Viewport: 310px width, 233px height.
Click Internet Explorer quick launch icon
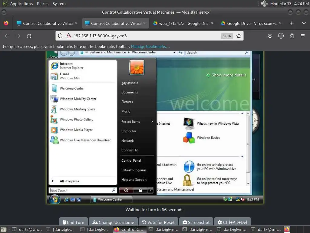tap(66, 200)
